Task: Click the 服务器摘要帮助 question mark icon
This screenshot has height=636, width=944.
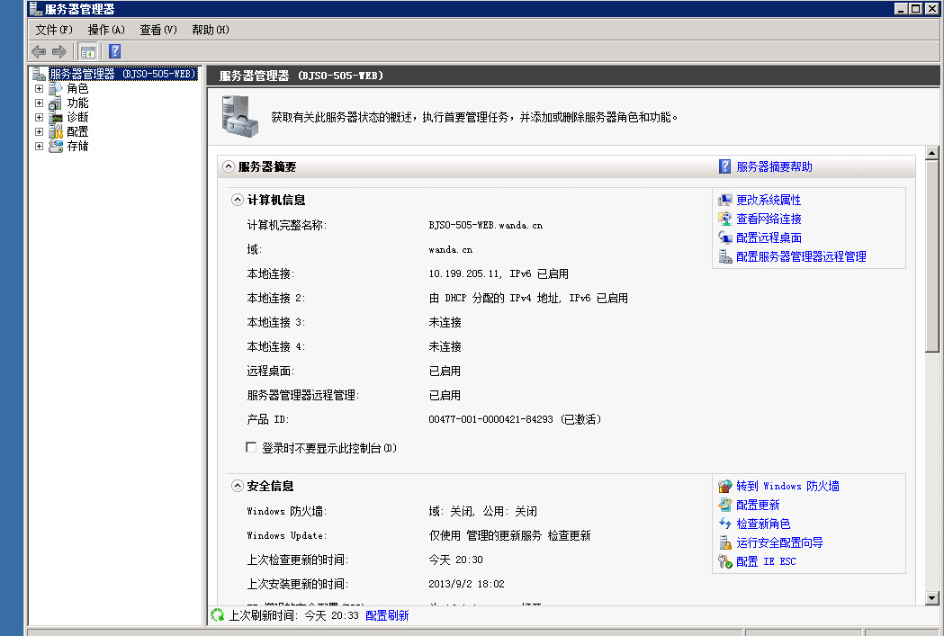Action: click(x=724, y=166)
